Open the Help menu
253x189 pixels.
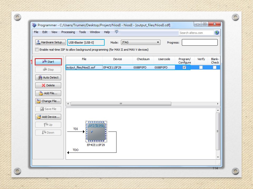click(107, 32)
